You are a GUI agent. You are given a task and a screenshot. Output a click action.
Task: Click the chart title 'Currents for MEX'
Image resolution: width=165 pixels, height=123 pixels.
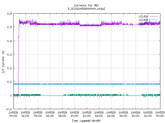(x=86, y=5)
